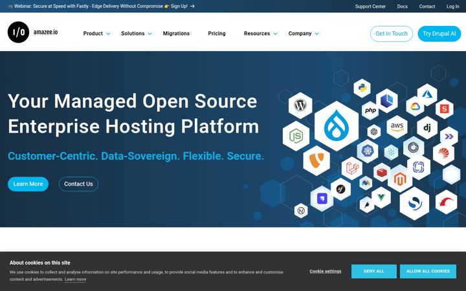Open Cookie settings
This screenshot has height=291, width=466.
326,272
